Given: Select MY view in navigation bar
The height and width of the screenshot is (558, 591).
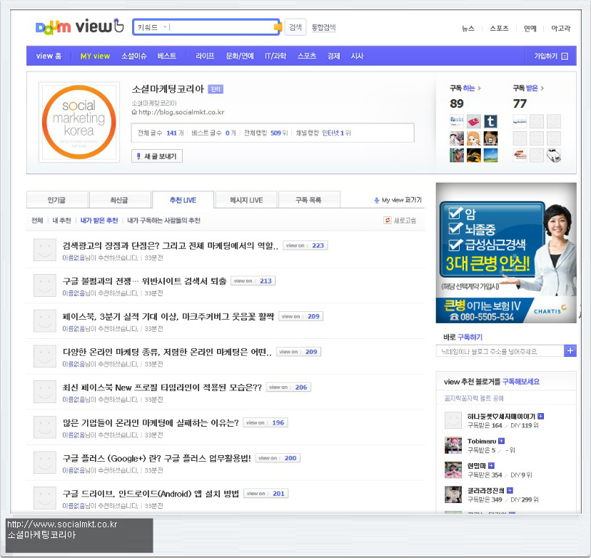Looking at the screenshot, I should coord(95,56).
